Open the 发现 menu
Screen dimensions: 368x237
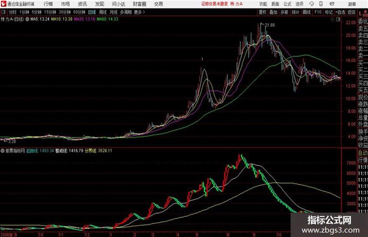[x=100, y=4]
